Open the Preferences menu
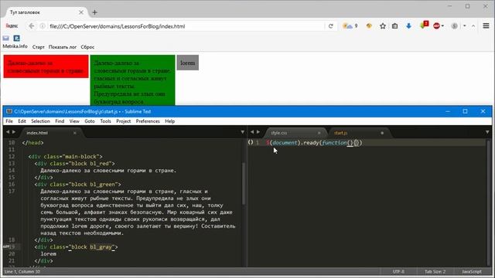This screenshot has width=495, height=278. (x=148, y=121)
